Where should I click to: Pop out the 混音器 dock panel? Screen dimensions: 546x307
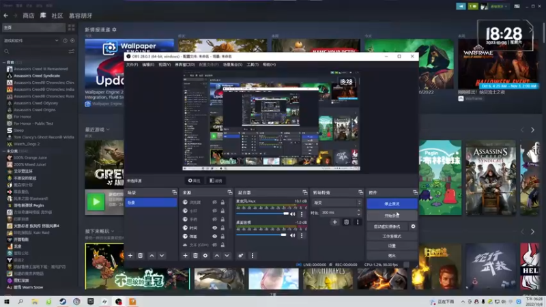tap(305, 192)
